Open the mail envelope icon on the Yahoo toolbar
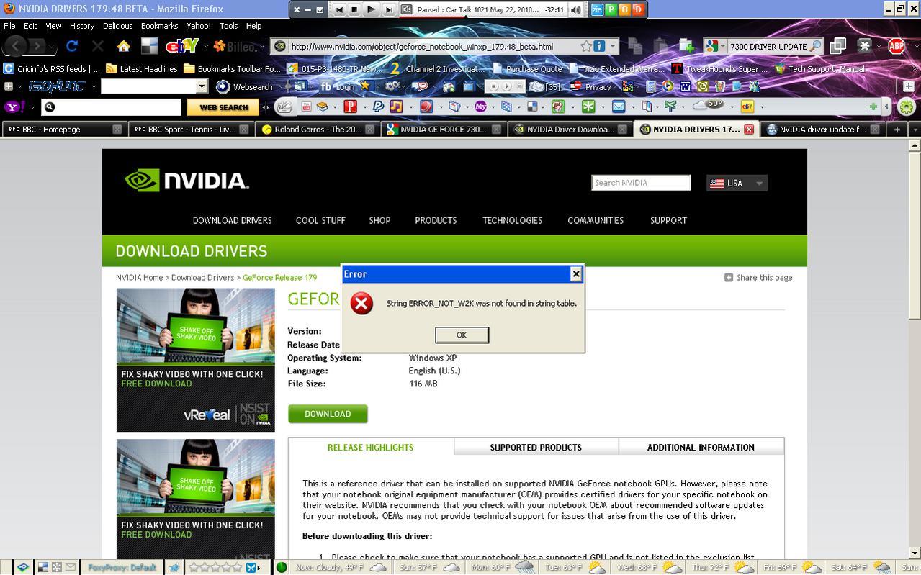 pyautogui.click(x=619, y=107)
